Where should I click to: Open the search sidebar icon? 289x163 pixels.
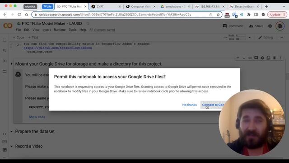[5, 50]
